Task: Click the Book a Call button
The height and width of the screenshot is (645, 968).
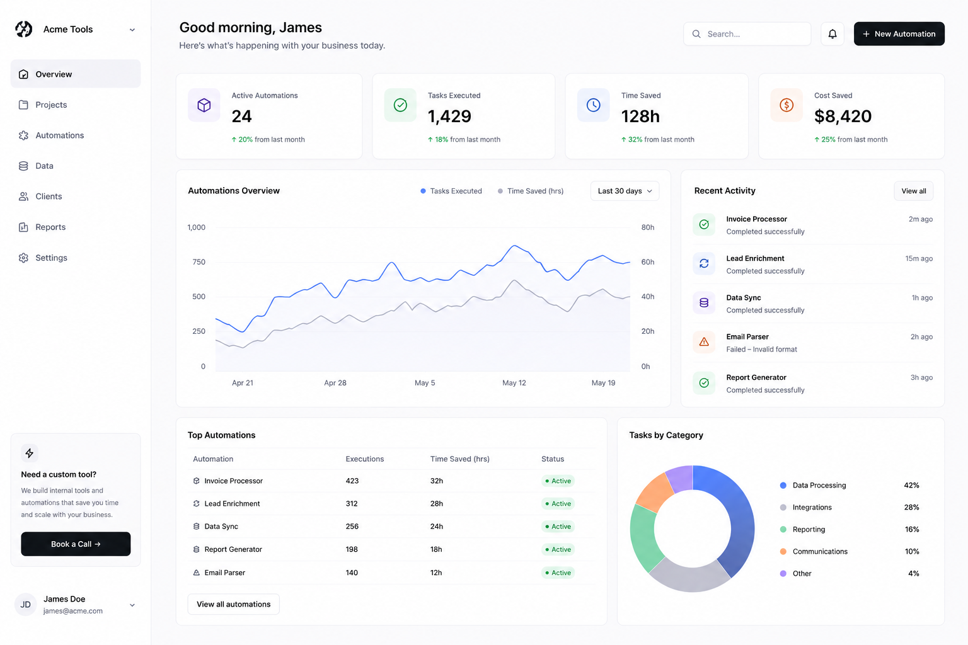Action: pos(76,544)
